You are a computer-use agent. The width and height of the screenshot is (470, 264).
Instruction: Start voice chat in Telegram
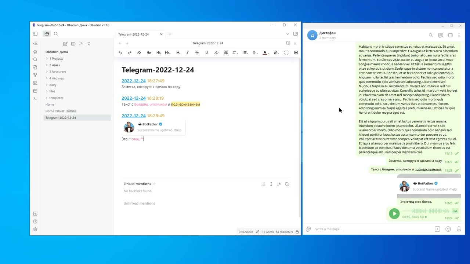click(441, 35)
